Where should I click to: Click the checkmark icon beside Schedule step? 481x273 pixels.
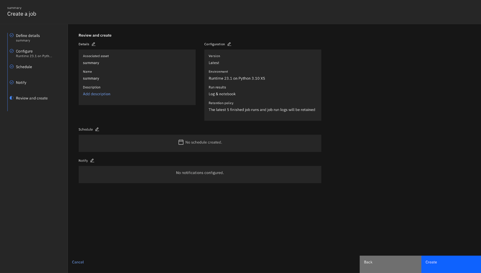click(12, 67)
